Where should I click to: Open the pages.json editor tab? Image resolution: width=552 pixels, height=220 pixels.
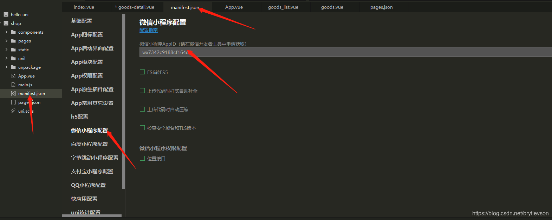(x=382, y=7)
